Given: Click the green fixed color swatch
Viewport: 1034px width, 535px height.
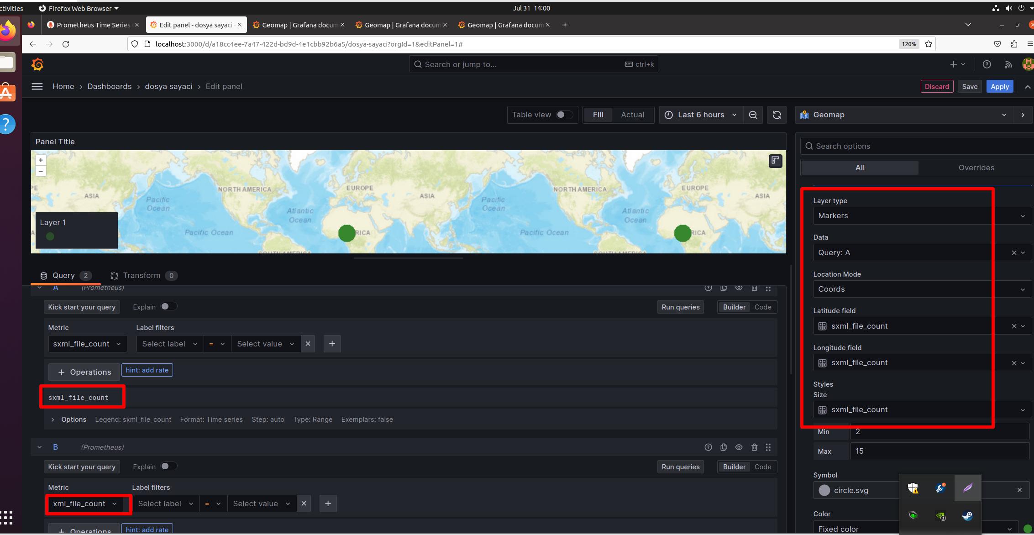Looking at the screenshot, I should pyautogui.click(x=1024, y=528).
